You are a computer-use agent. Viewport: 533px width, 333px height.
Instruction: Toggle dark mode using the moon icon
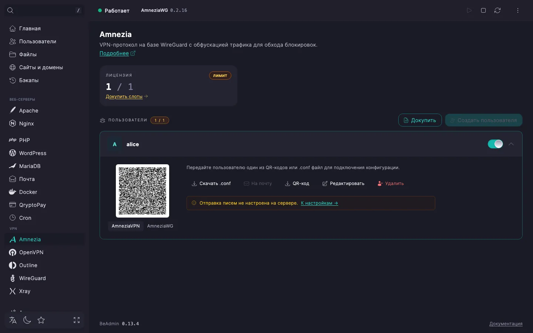[27, 320]
